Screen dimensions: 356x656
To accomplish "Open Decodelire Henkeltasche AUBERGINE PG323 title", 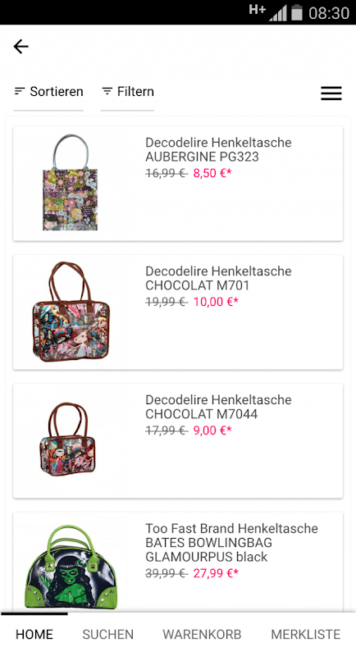I will tap(218, 149).
